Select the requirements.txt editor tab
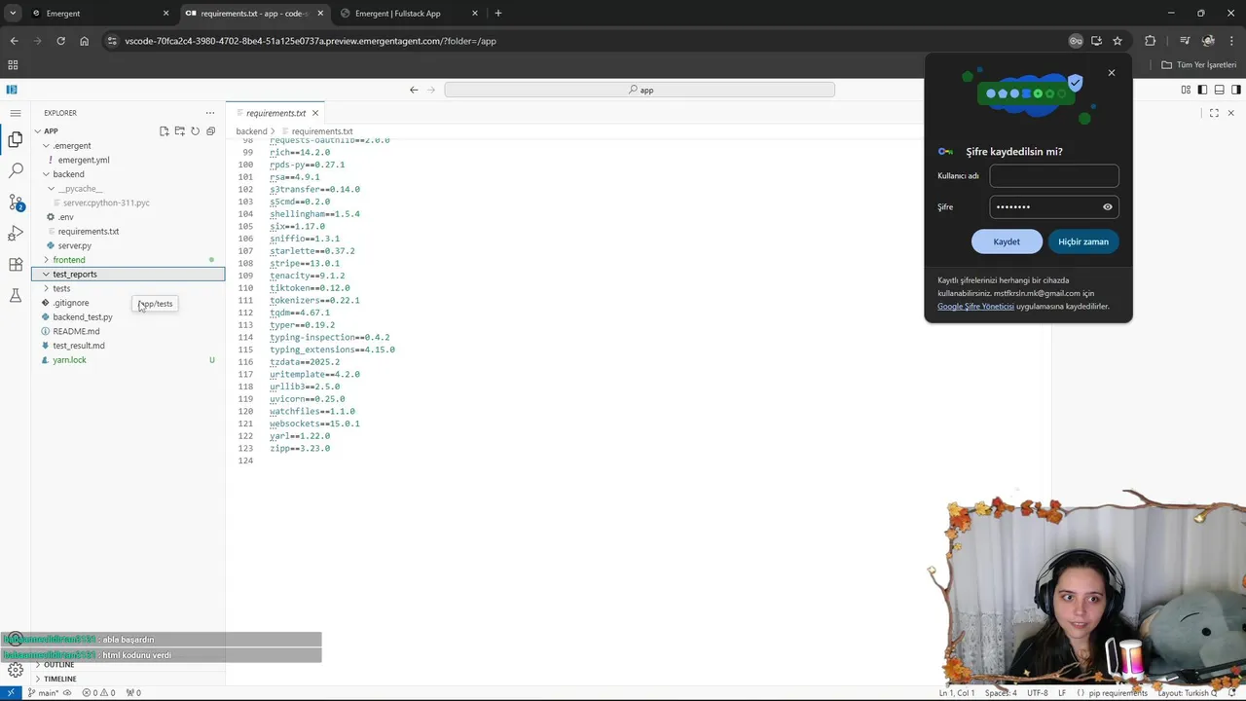 (275, 113)
